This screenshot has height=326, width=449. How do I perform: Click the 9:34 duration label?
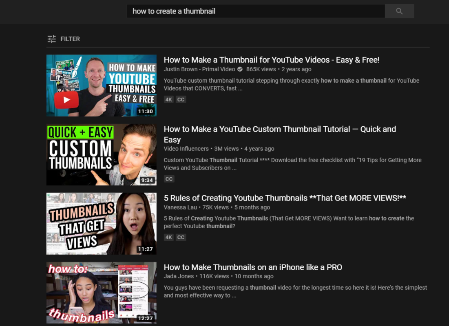click(x=147, y=180)
